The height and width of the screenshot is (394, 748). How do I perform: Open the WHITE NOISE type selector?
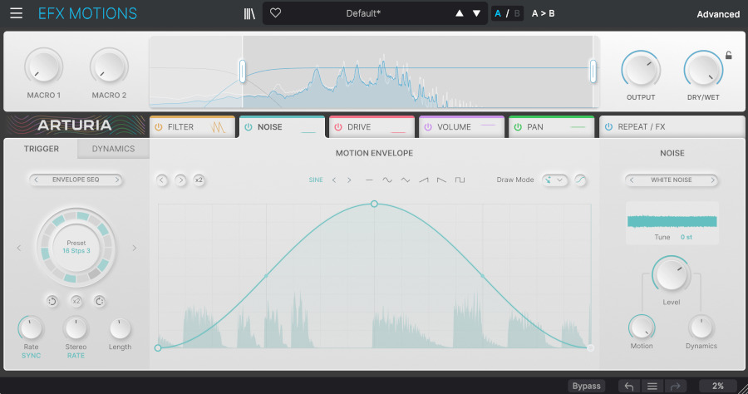click(672, 180)
